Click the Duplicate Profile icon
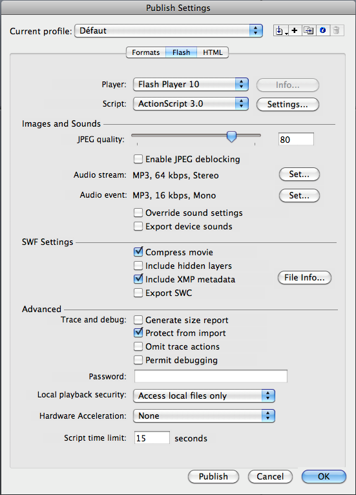The width and height of the screenshot is (356, 495). click(308, 30)
